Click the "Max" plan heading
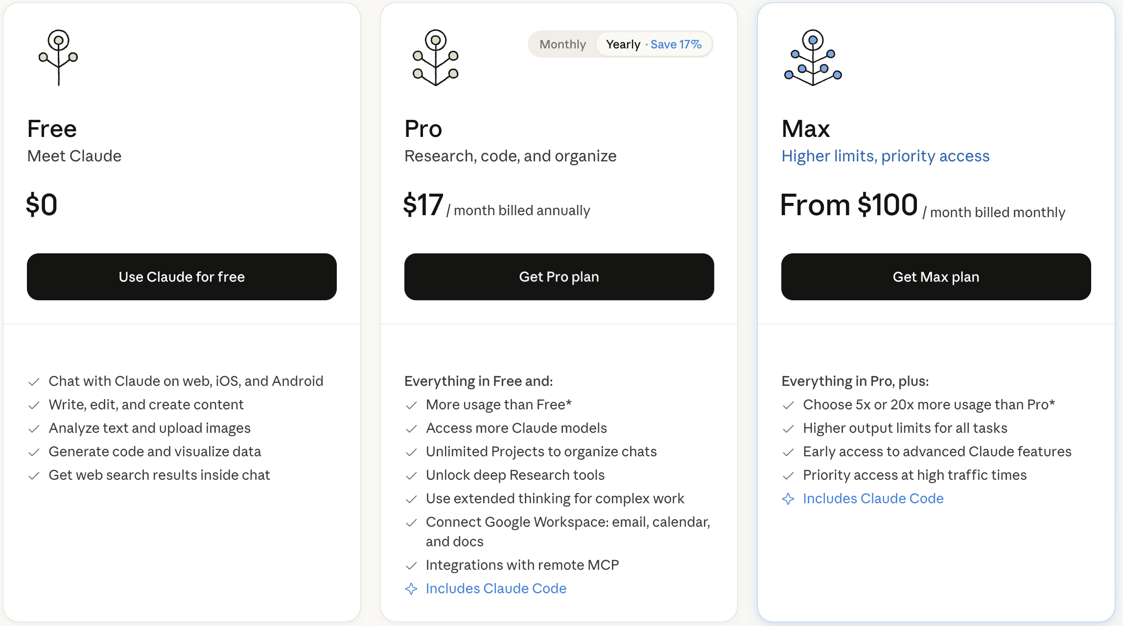 (806, 129)
